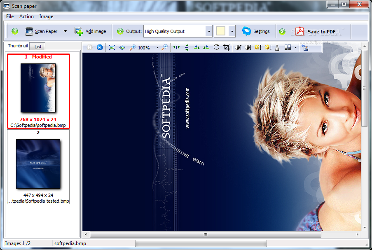372x250 pixels.
Task: Click the '447 x 494 x 24' size text
Action: pyautogui.click(x=38, y=195)
